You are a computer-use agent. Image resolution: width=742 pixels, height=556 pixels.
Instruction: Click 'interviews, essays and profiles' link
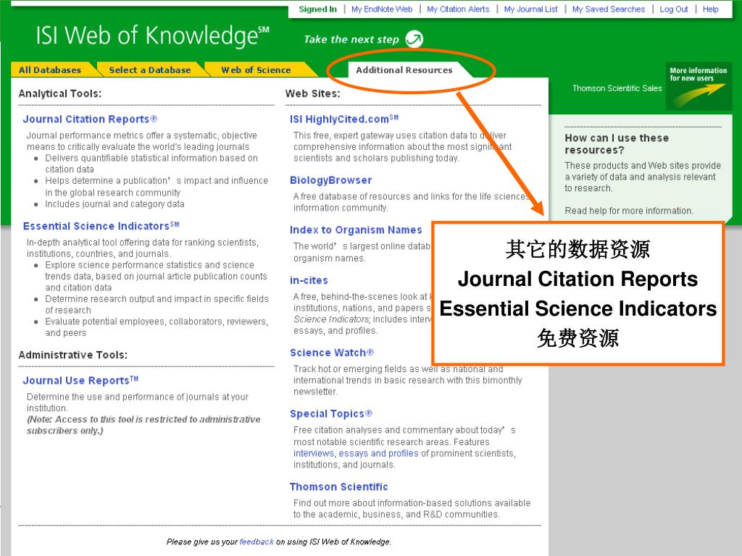pos(356,453)
